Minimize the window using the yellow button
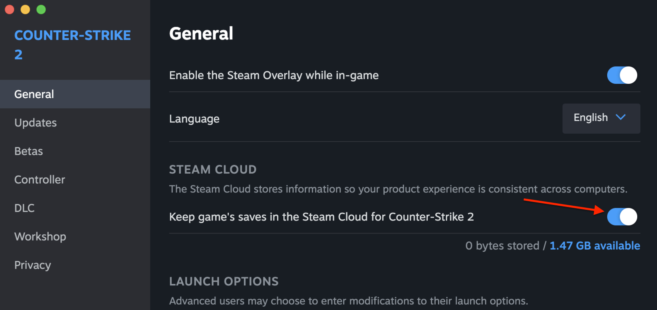 point(25,9)
